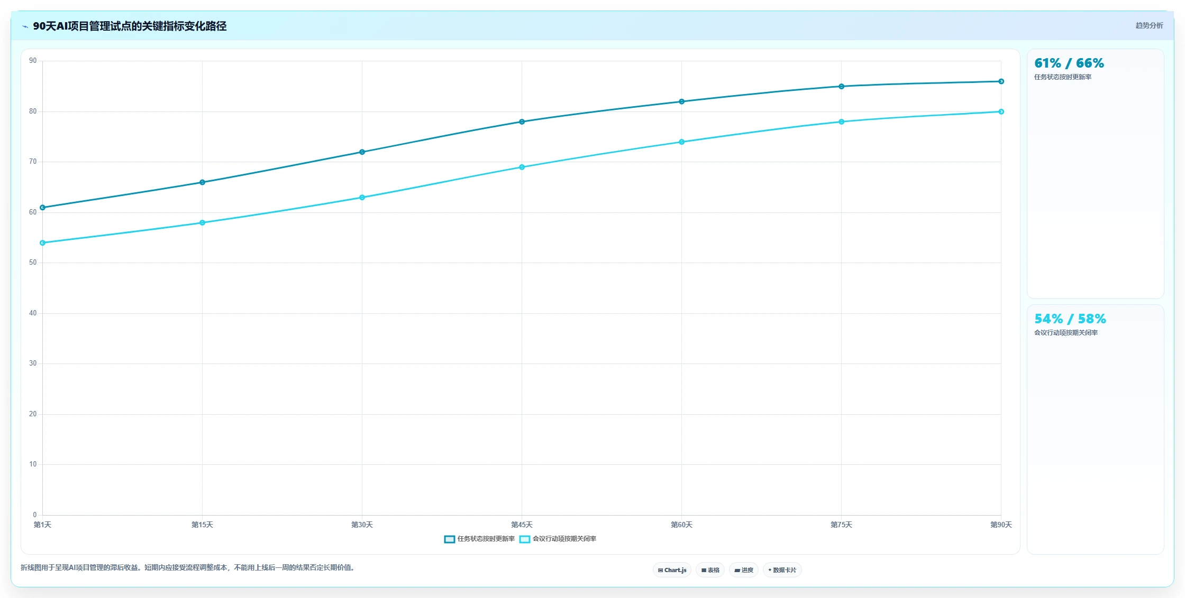Click the Chart.js chip

672,570
